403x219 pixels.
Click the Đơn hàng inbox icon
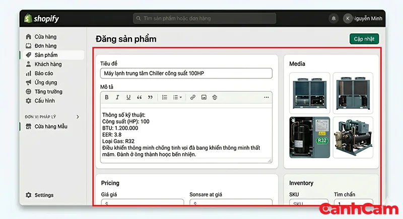pyautogui.click(x=29, y=46)
